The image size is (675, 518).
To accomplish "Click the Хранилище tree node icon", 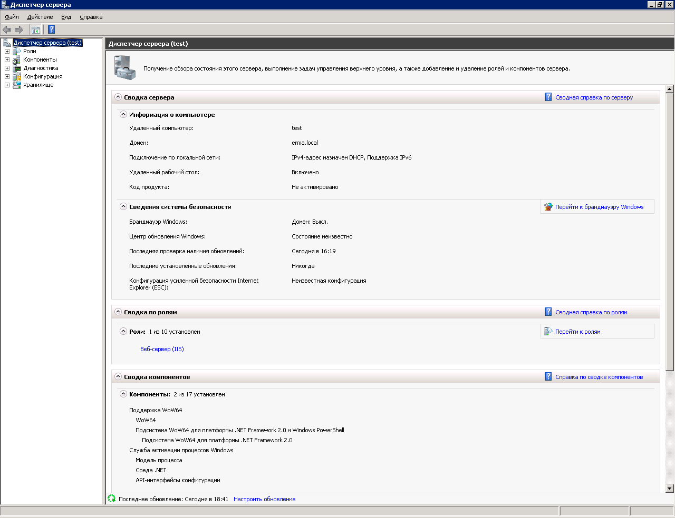I will (17, 85).
